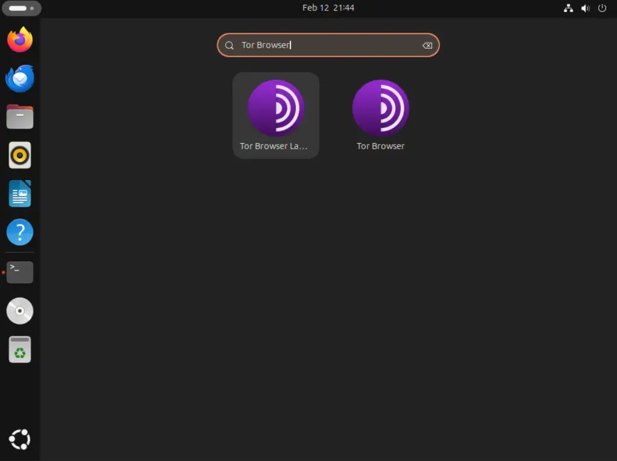617x461 pixels.
Task: Open the power menu
Action: [x=602, y=8]
